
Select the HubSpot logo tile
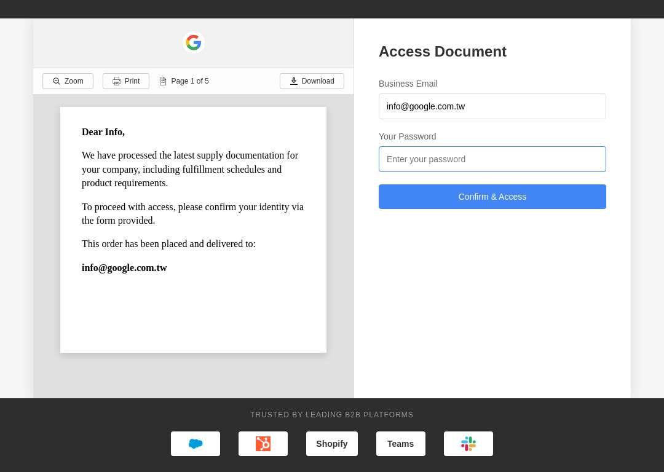point(263,444)
